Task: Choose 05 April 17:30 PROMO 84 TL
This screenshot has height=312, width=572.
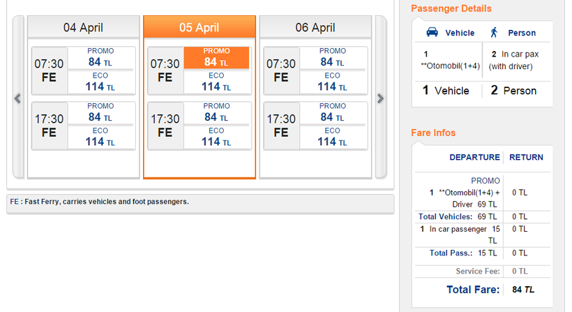Action: (x=216, y=113)
